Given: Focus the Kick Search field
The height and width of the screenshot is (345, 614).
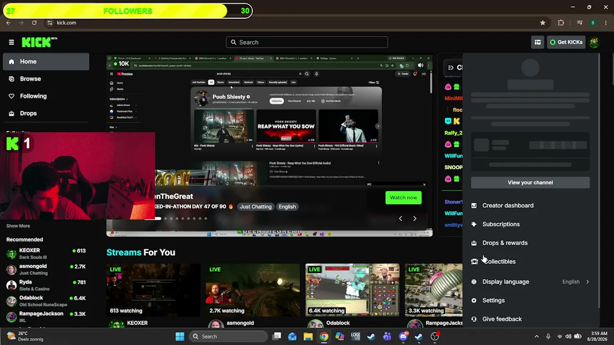Looking at the screenshot, I should coord(307,42).
